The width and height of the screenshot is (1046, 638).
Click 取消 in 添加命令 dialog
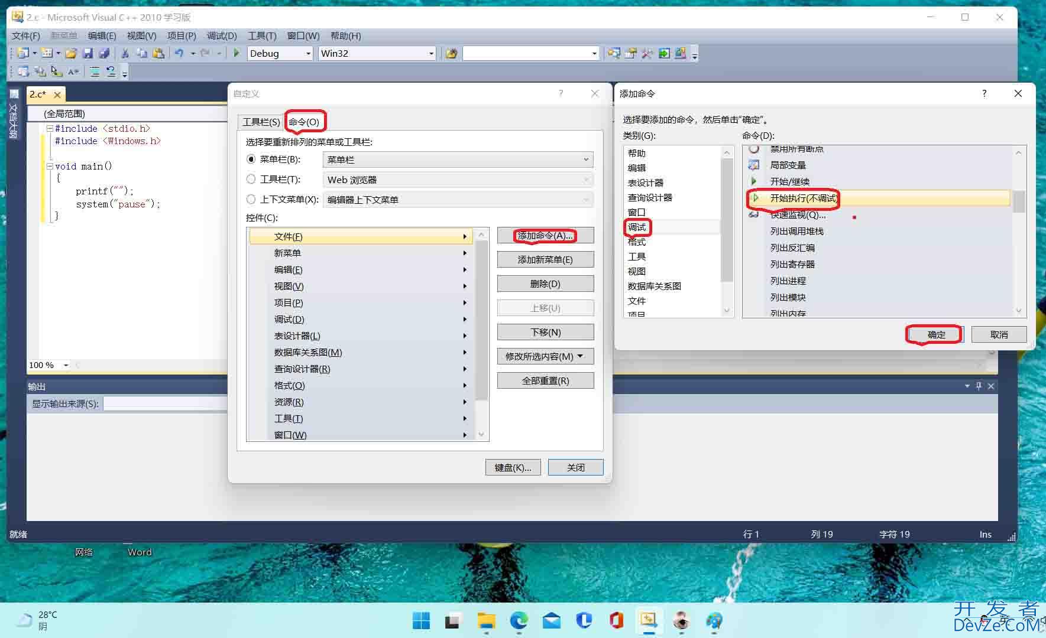(999, 334)
